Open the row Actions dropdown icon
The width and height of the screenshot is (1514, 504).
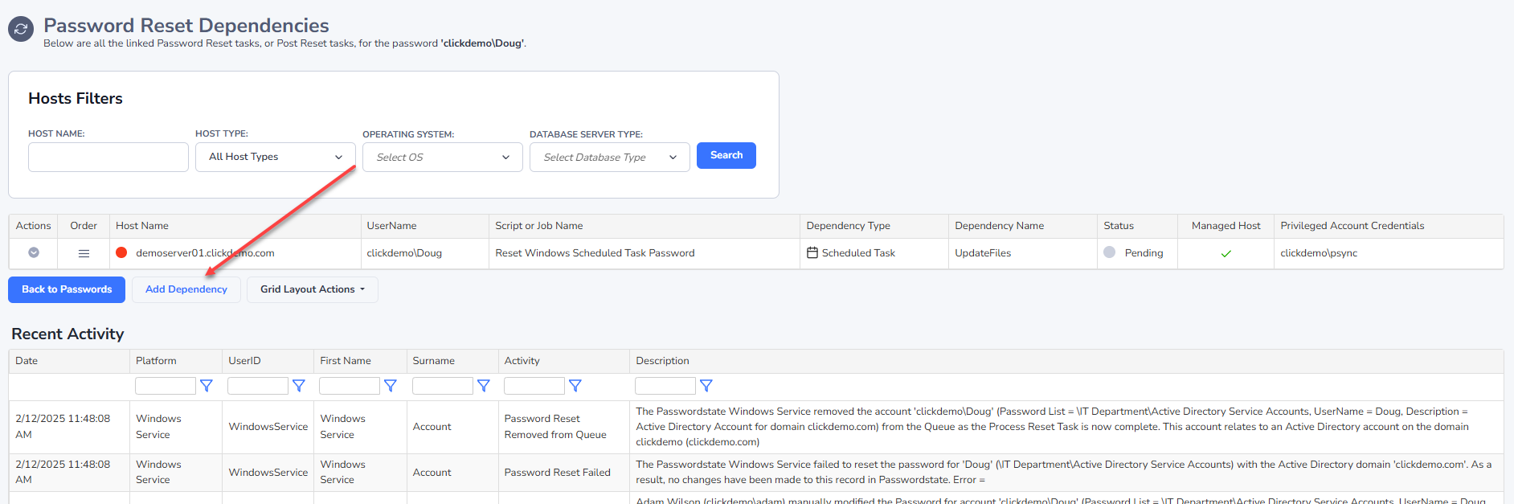(x=34, y=252)
